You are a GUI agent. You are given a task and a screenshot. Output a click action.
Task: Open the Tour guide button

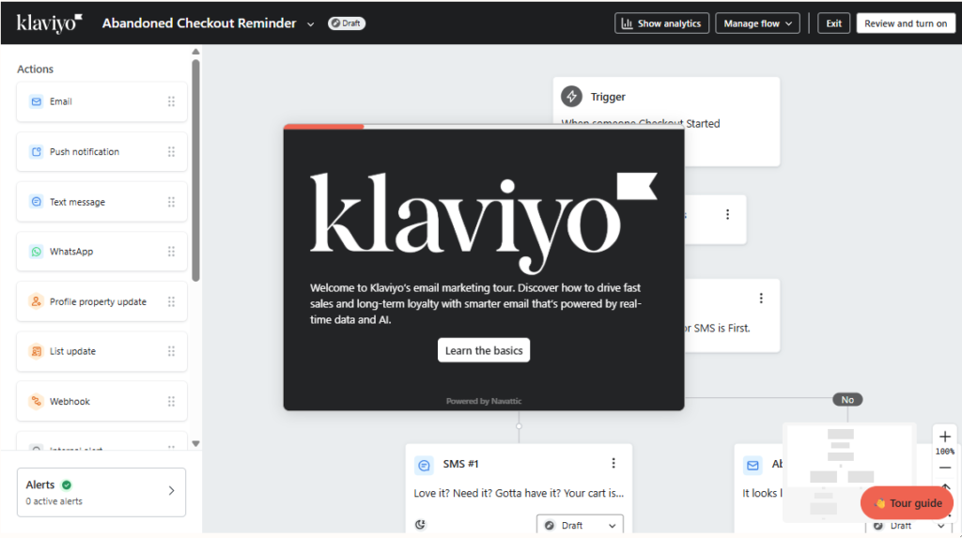click(x=908, y=503)
